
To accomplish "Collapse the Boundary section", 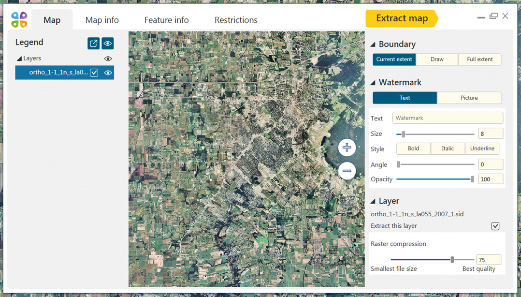I will pos(373,44).
